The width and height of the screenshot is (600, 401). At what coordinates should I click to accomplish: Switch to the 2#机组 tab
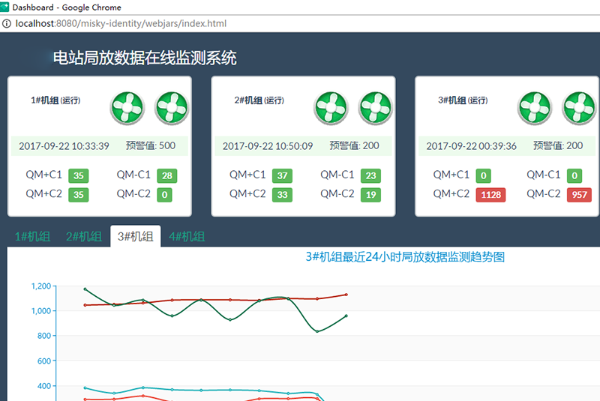pyautogui.click(x=84, y=237)
